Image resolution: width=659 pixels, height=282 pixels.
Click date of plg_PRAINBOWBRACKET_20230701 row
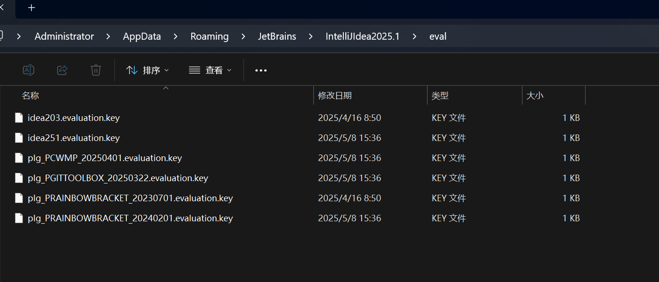[349, 198]
